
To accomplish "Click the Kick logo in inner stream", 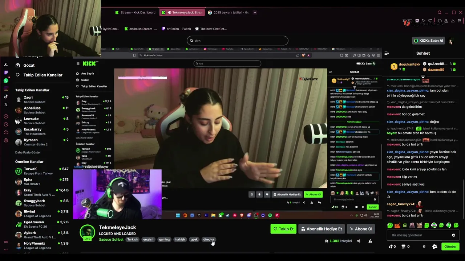I will point(90,63).
